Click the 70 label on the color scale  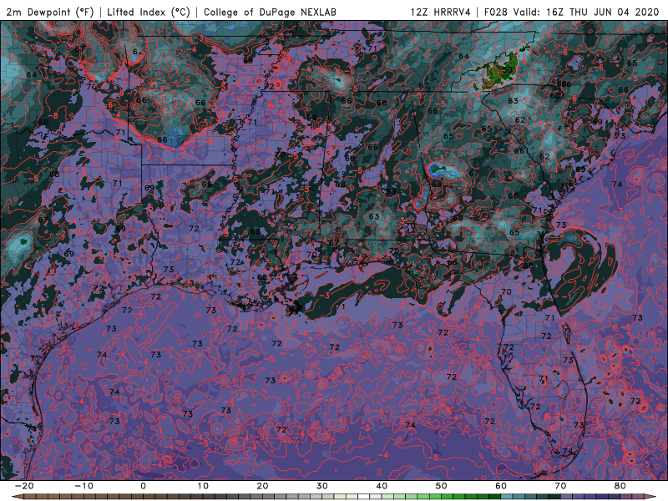(560, 486)
